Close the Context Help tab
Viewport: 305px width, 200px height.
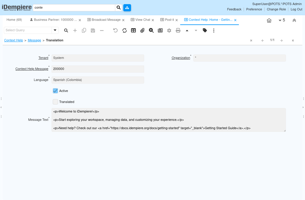coord(235,20)
